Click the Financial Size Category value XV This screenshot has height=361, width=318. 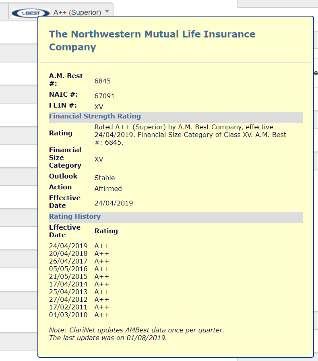tap(99, 159)
